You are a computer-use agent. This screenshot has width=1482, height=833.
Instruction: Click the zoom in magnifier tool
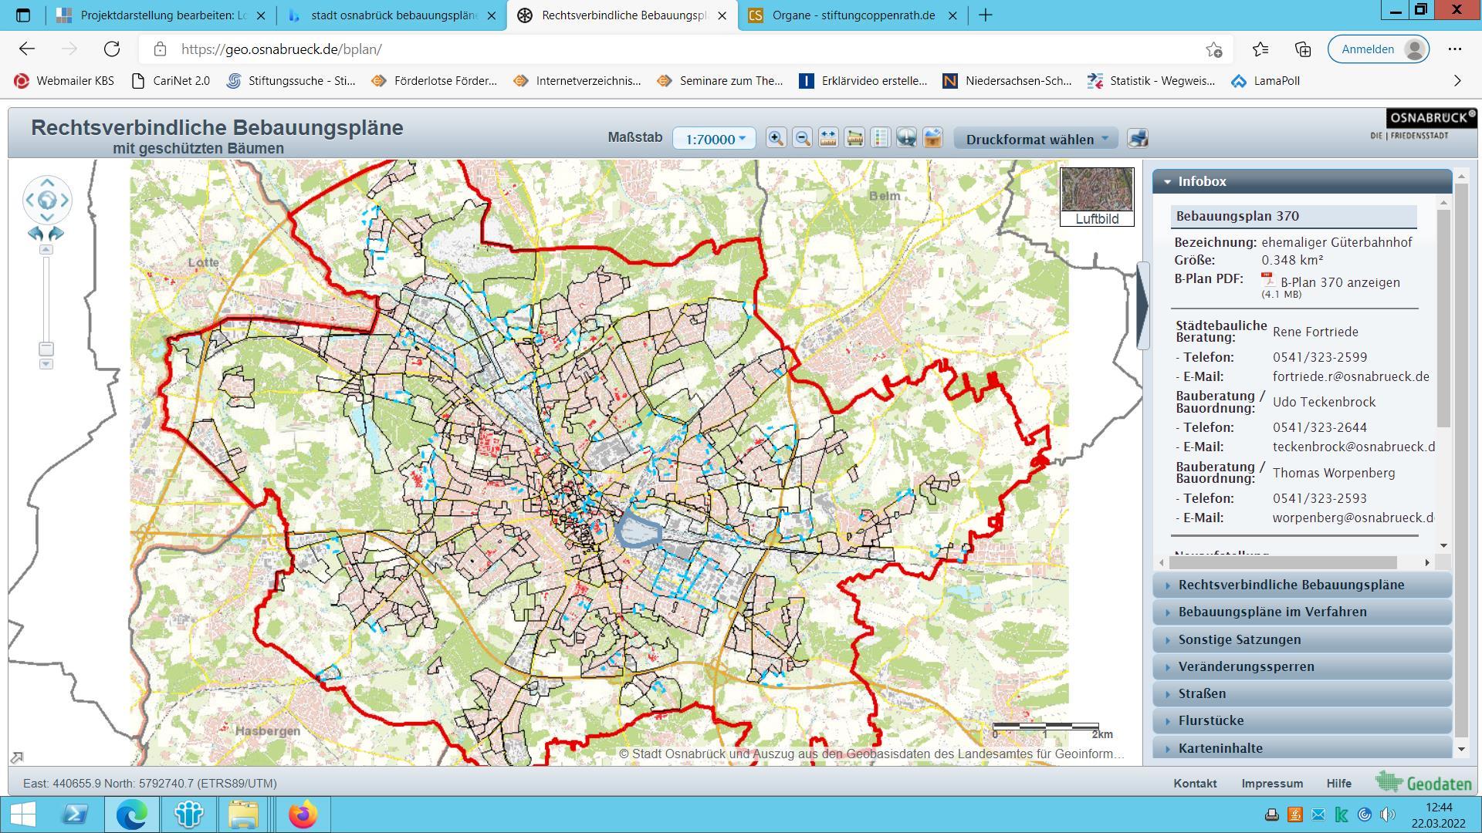tap(776, 138)
